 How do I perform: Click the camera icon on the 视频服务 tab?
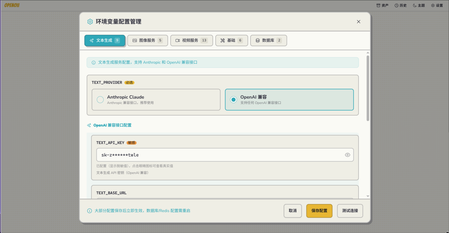coord(178,40)
